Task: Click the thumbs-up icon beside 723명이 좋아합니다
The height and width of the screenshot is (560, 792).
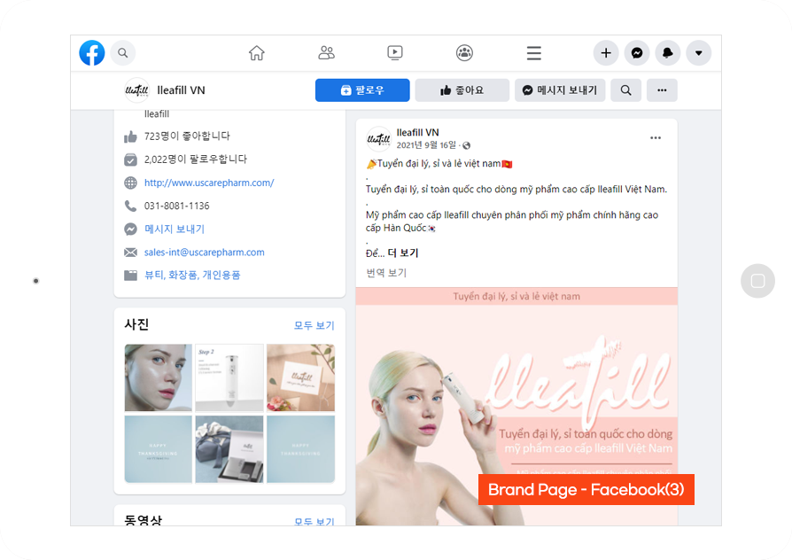Action: point(130,136)
